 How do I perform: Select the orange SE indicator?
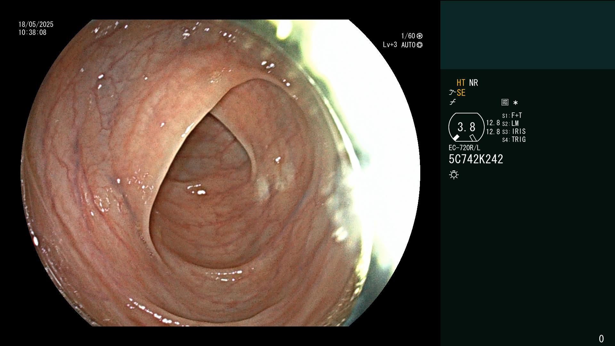click(x=461, y=93)
